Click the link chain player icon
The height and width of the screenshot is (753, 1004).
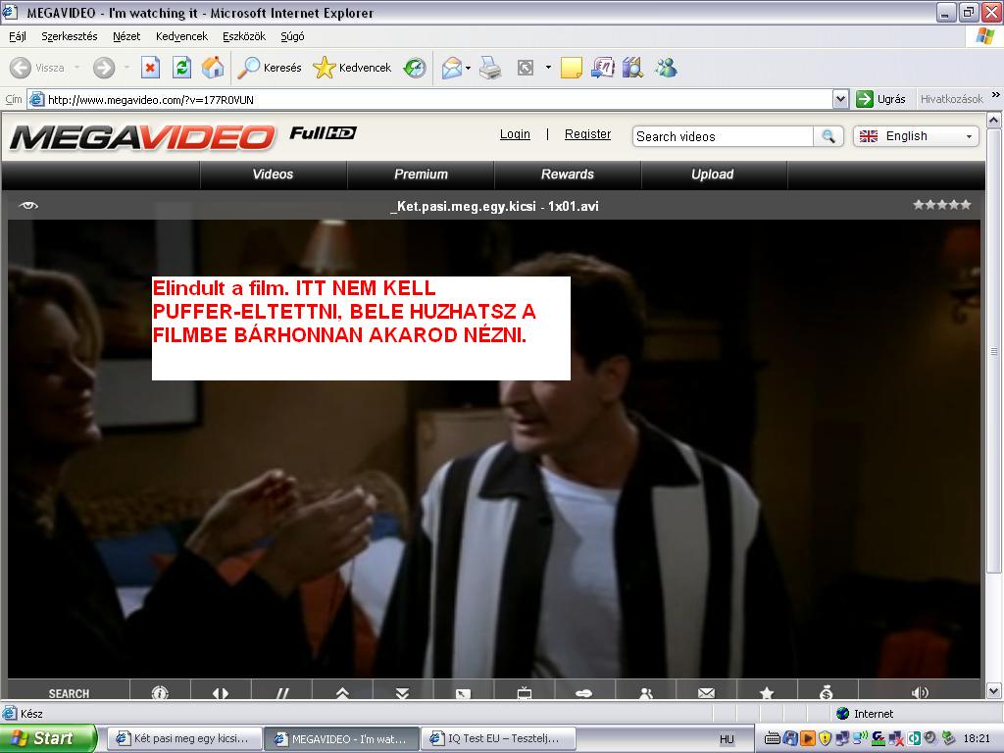coord(584,693)
